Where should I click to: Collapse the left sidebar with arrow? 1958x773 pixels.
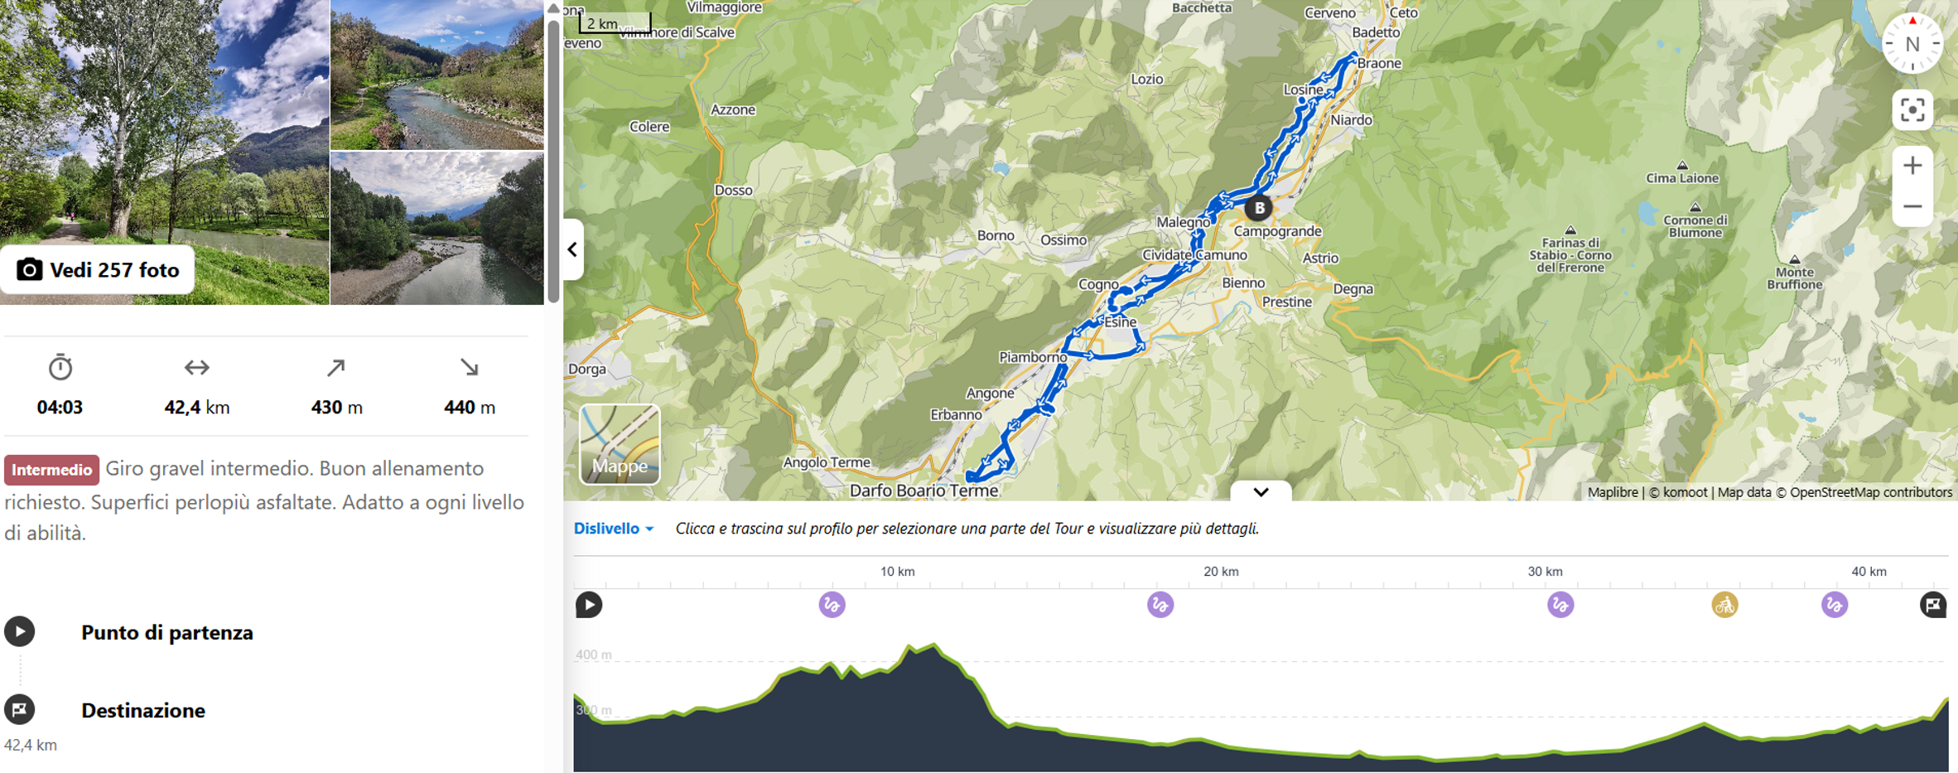point(572,249)
